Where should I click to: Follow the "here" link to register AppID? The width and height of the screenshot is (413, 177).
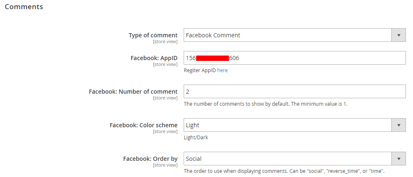pyautogui.click(x=222, y=70)
